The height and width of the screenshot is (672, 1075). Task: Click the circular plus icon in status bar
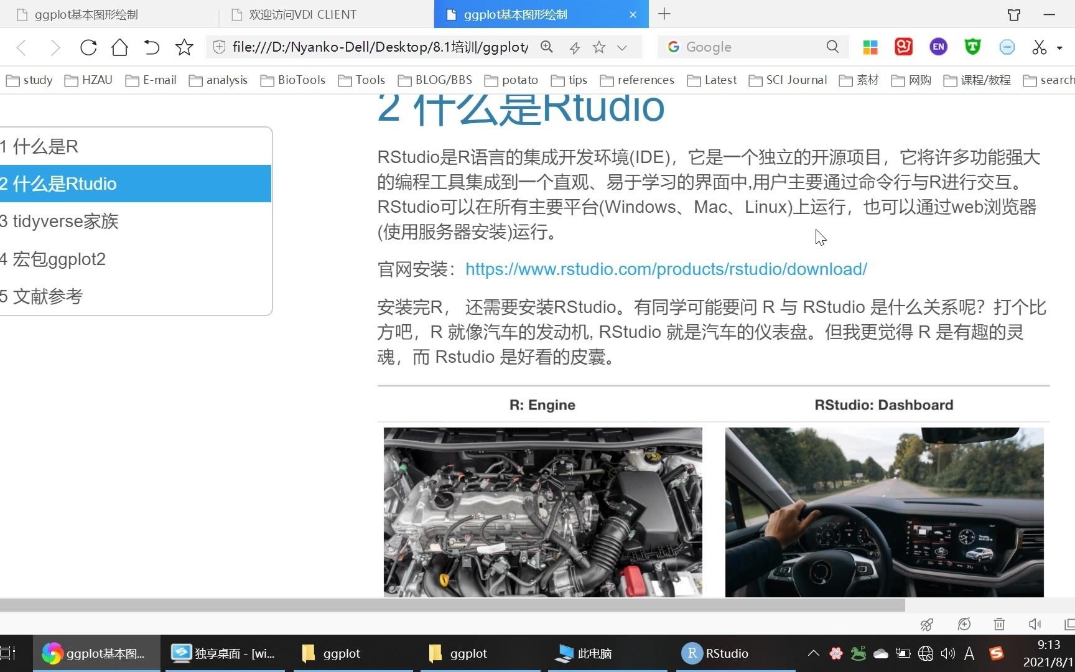(x=964, y=624)
